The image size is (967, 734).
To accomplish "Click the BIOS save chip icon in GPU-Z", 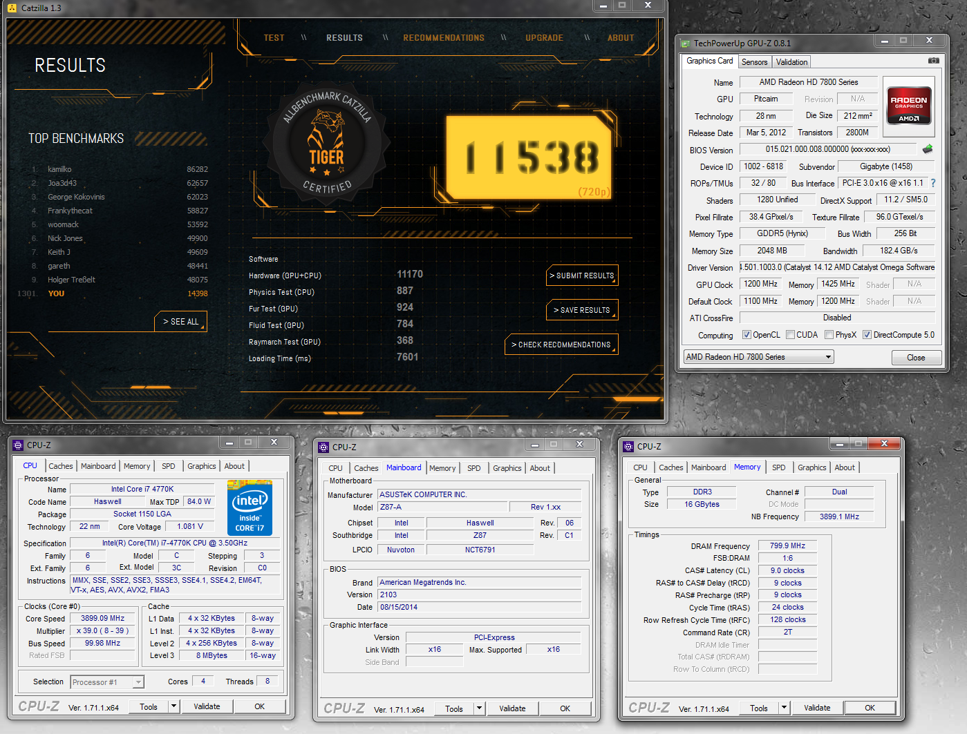I will click(928, 149).
